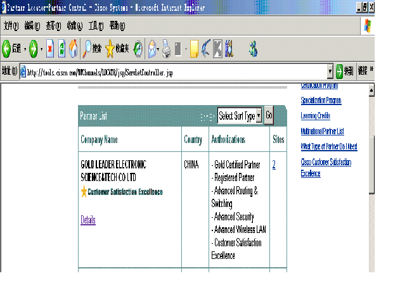Image resolution: width=393 pixels, height=302 pixels.
Task: Click the Customer Satisfaction Excellence green label
Action: point(125,192)
